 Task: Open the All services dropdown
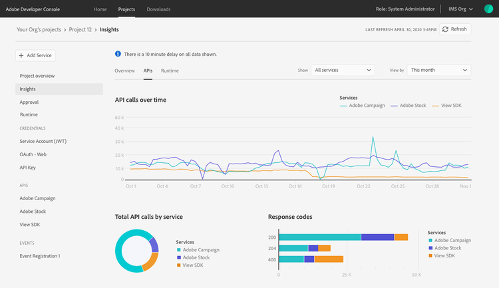click(343, 70)
